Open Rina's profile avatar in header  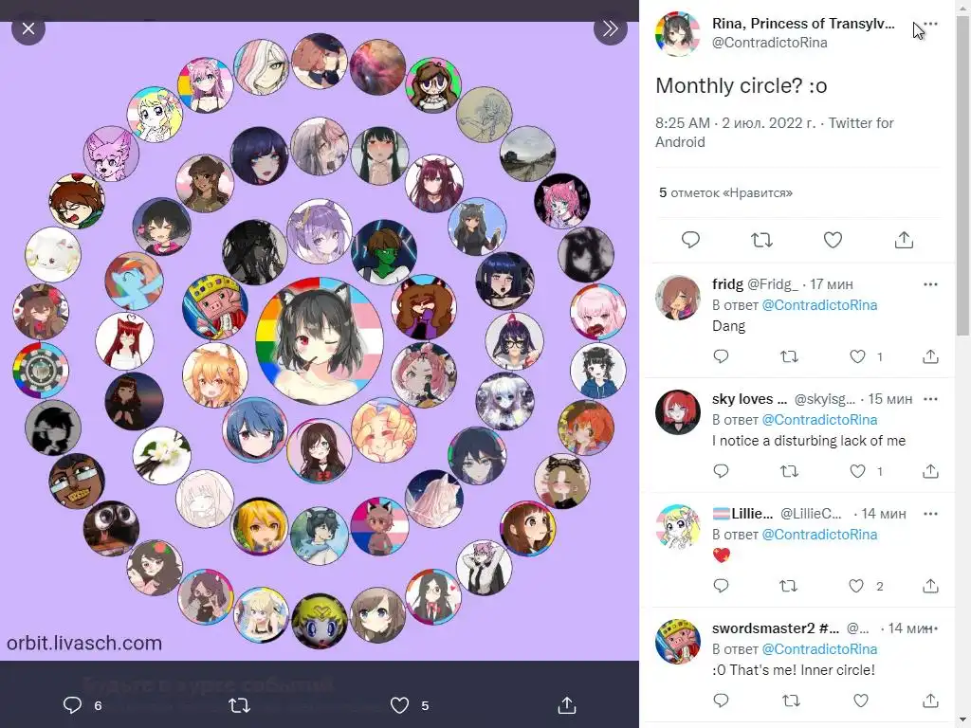(x=677, y=33)
